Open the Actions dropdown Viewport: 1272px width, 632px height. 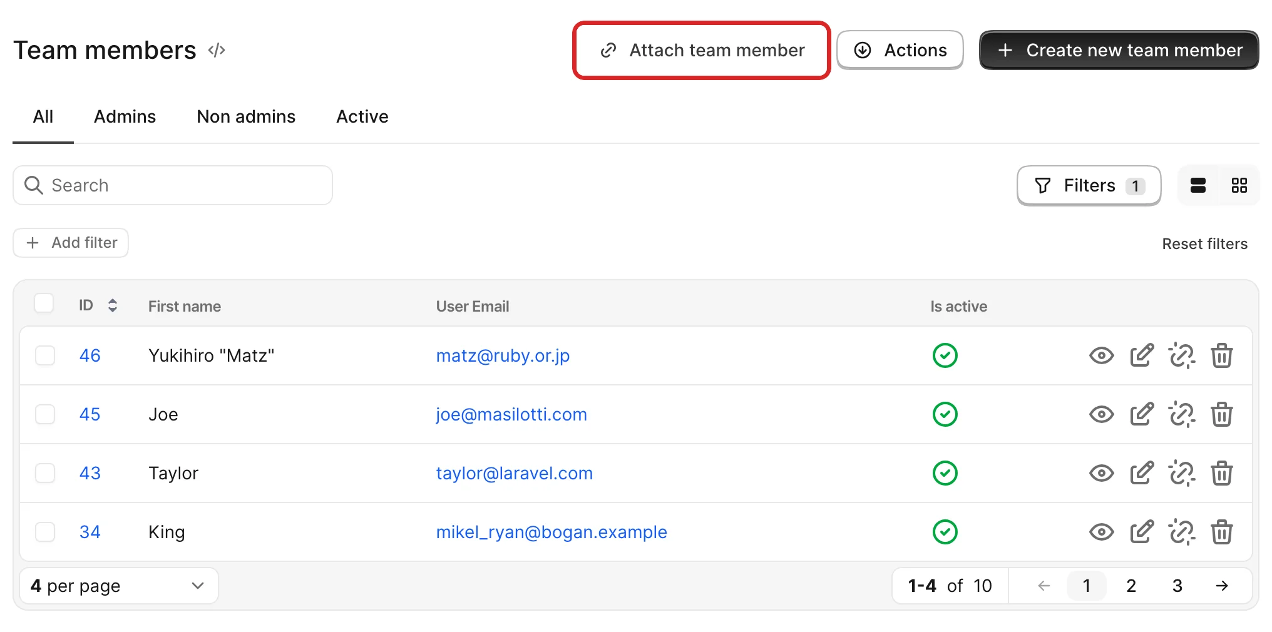900,50
